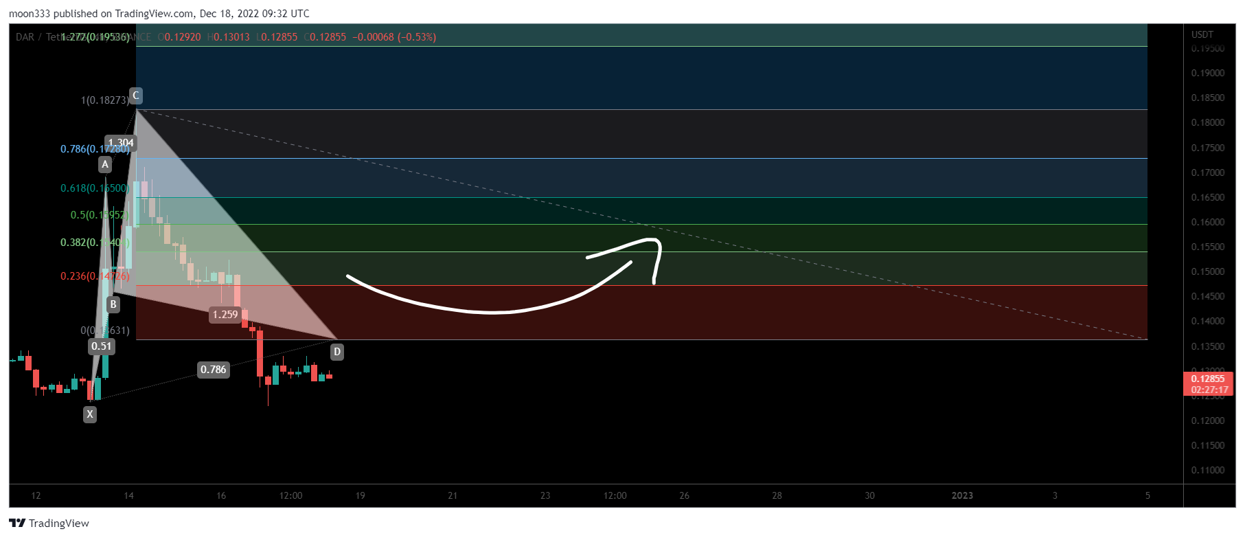Click 0.16000 on the price axis
The width and height of the screenshot is (1245, 538).
(1208, 222)
